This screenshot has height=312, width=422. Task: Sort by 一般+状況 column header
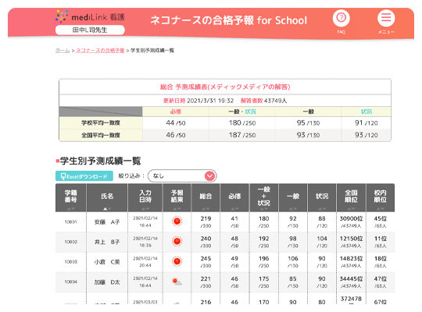[264, 198]
